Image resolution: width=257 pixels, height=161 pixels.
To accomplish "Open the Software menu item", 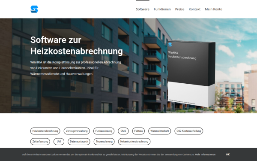I will click(143, 9).
